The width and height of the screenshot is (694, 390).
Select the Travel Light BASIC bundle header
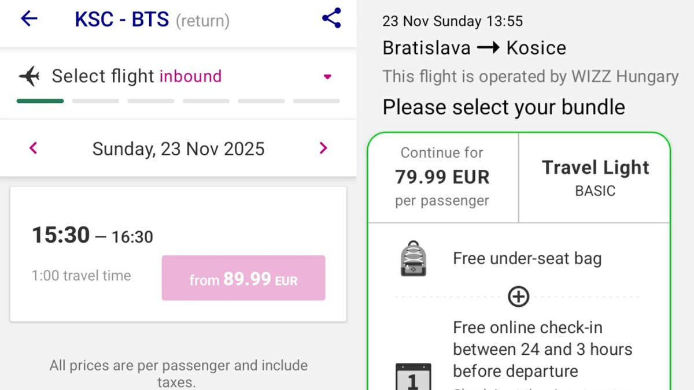[x=595, y=177]
